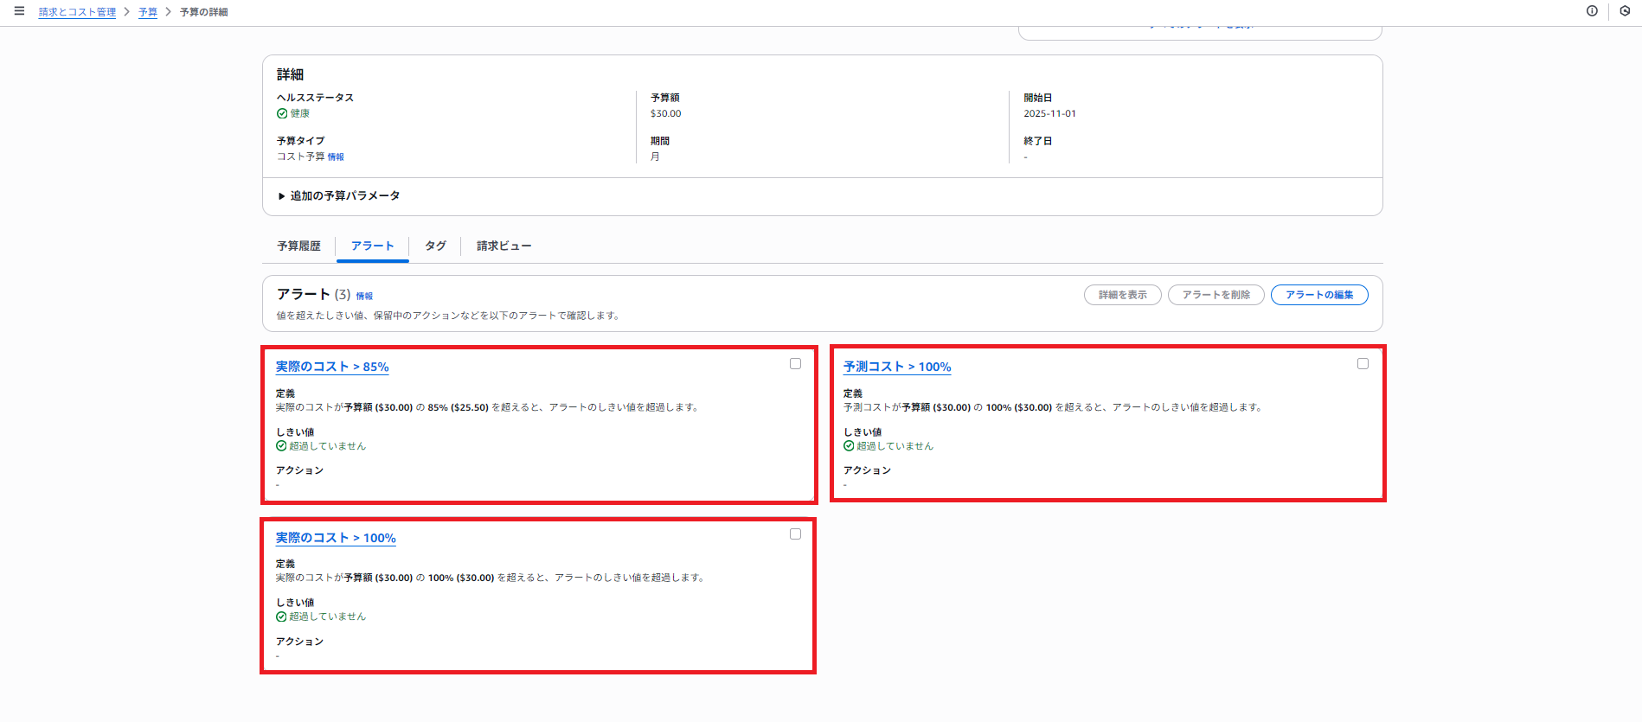Open the hamburger navigation menu
The height and width of the screenshot is (722, 1642).
click(19, 11)
